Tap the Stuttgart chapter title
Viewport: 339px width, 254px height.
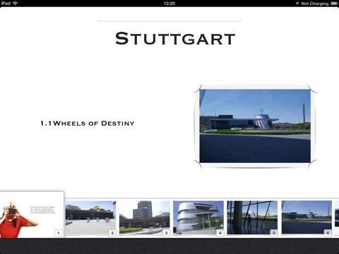(175, 39)
